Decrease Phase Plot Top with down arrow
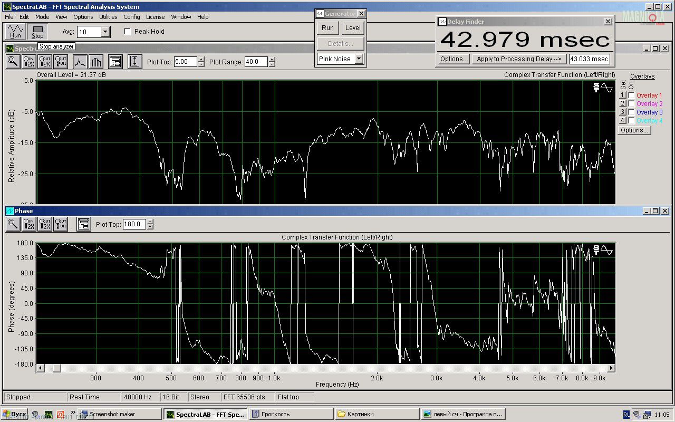Viewport: 675px width, 422px height. (x=150, y=227)
